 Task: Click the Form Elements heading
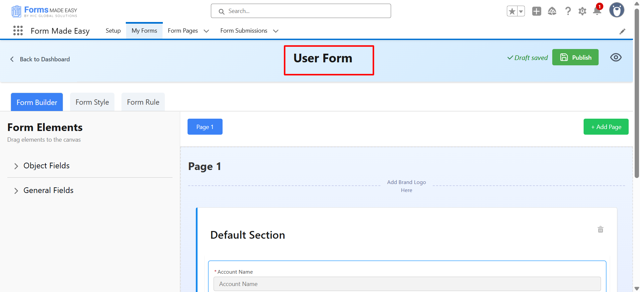(45, 127)
